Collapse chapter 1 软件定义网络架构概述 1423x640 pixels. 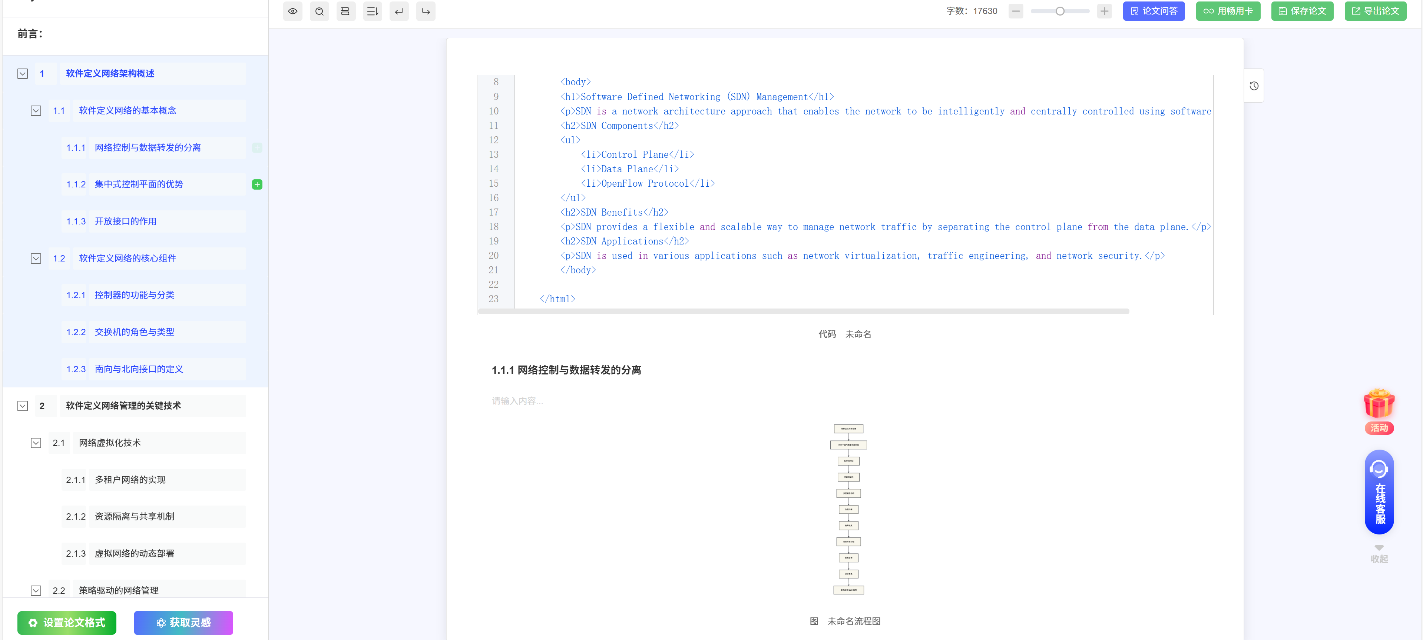(23, 73)
